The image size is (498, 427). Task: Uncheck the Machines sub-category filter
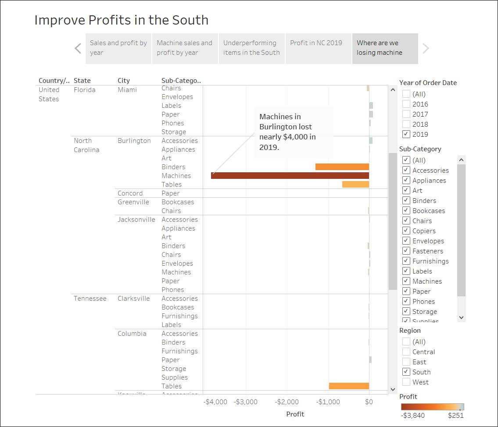406,281
